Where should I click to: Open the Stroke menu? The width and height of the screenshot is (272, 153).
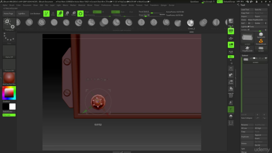point(131,5)
